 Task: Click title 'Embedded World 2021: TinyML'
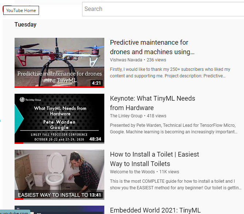pyautogui.click(x=155, y=210)
